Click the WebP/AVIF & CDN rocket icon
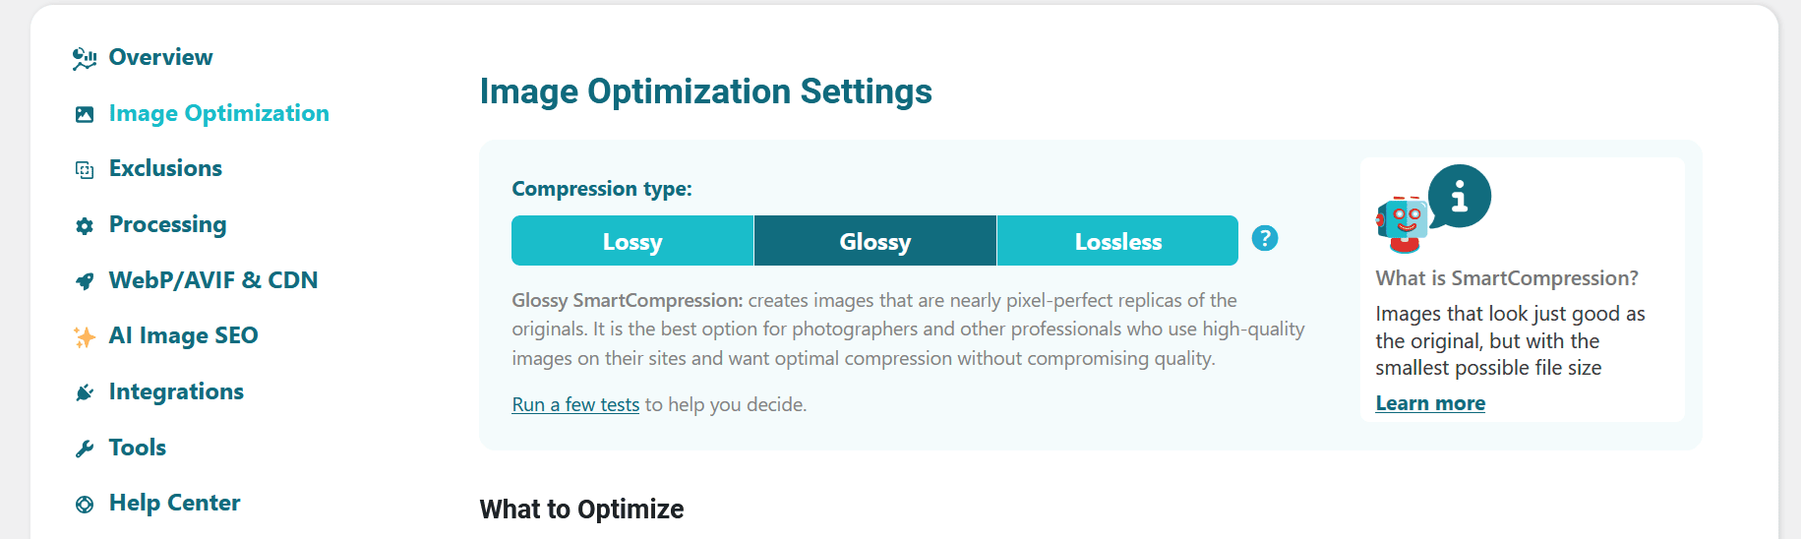1801x539 pixels. pos(85,281)
